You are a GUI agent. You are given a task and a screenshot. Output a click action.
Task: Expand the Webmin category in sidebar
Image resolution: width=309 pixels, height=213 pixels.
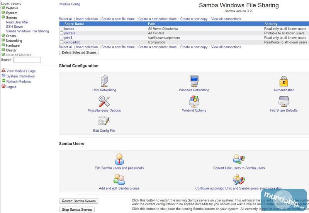3,8
